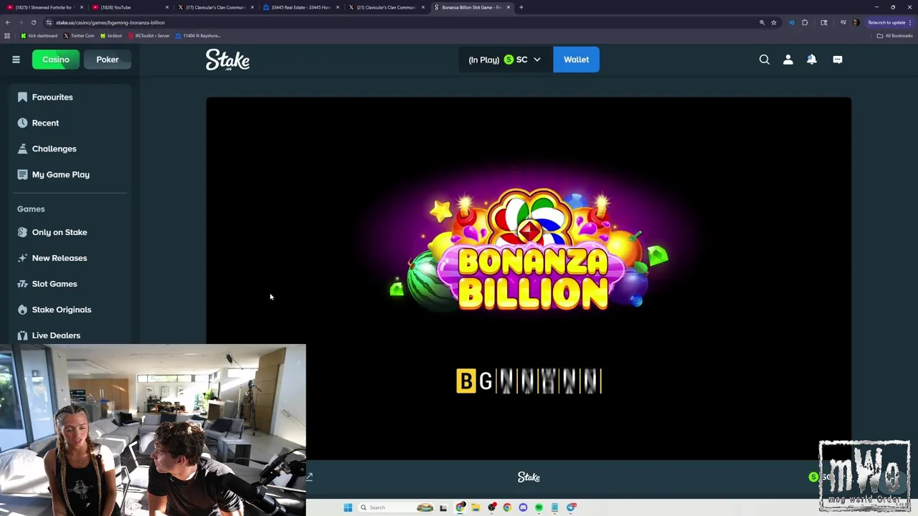Viewport: 918px width, 516px height.
Task: Go back in browser history
Action: coord(8,22)
